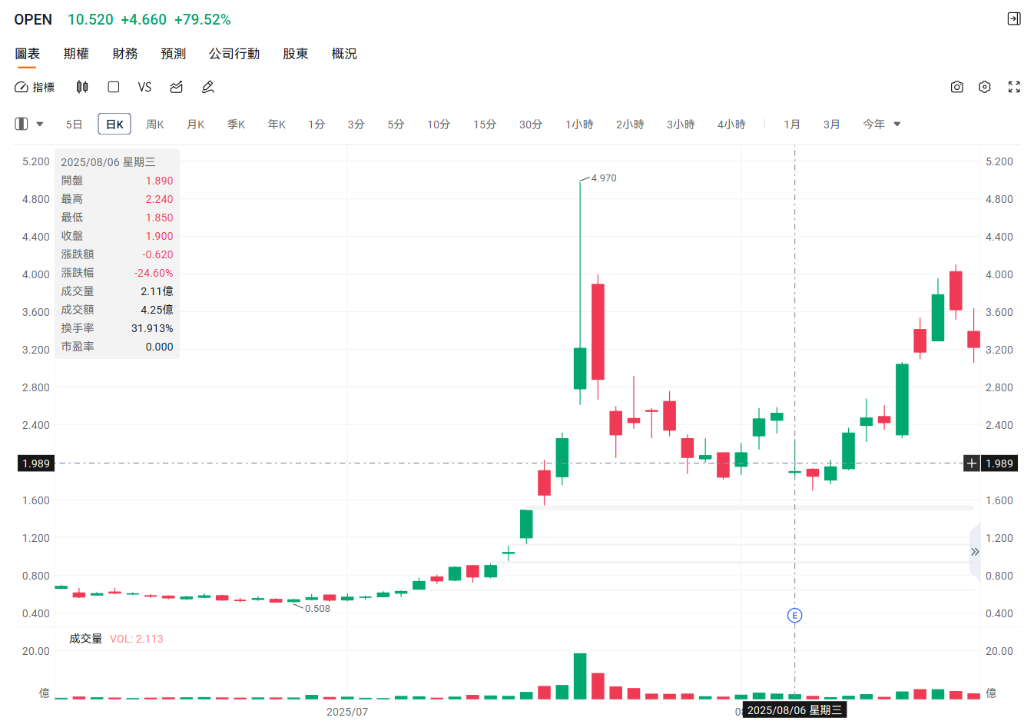1034x721 pixels.
Task: Expand the right side panel chevrons
Action: point(974,552)
